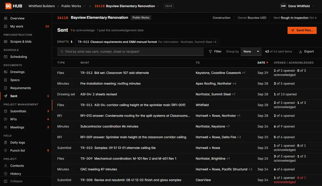The height and width of the screenshot is (186, 322).
Task: Open the RFIs section
Action: 26,119
